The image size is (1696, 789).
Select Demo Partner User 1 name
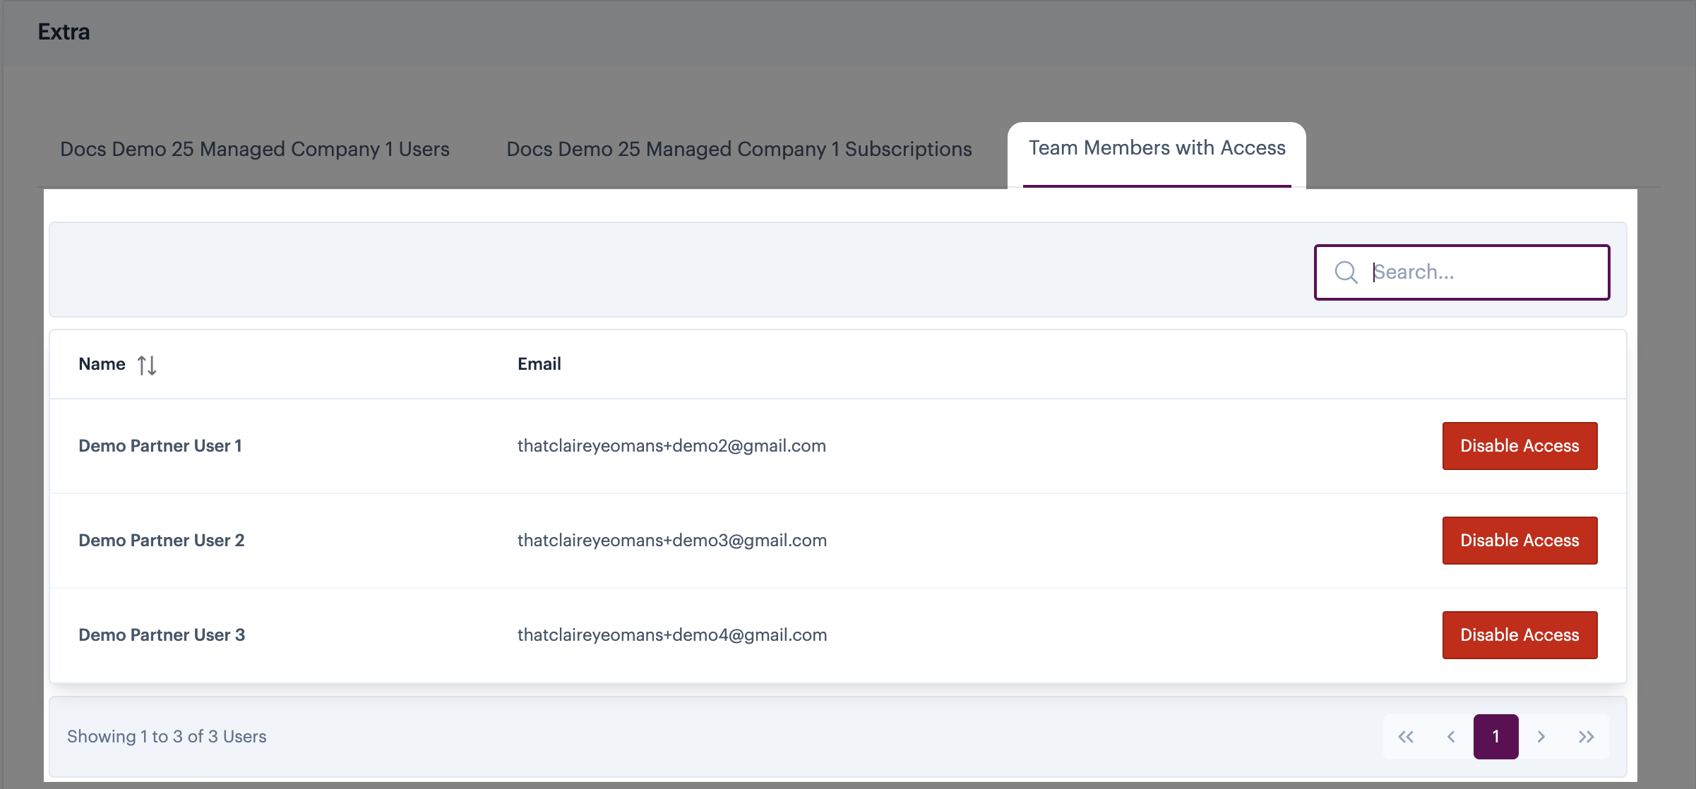[x=160, y=446]
